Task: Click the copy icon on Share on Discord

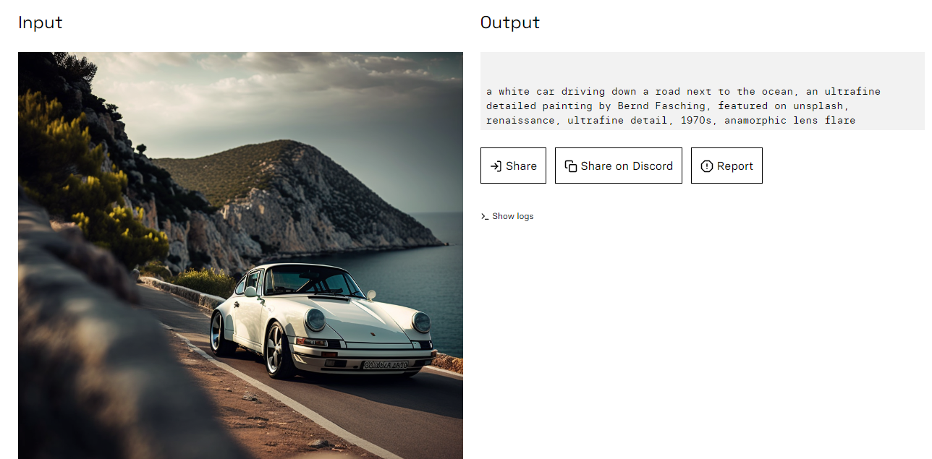Action: pyautogui.click(x=571, y=166)
